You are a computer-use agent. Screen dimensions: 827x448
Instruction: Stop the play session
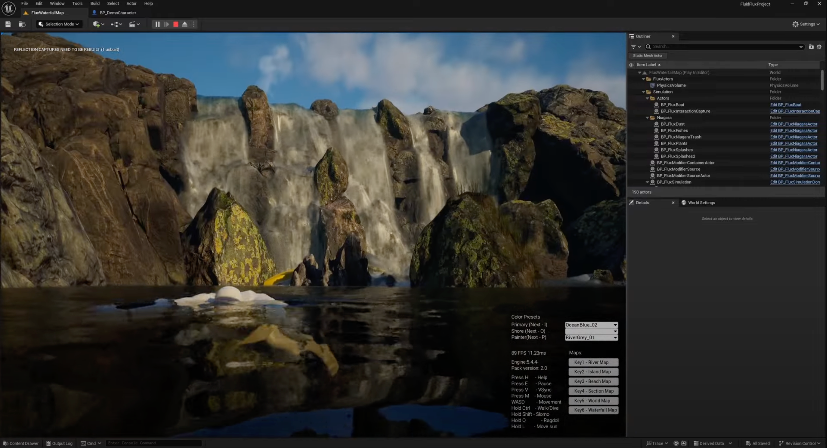[176, 24]
